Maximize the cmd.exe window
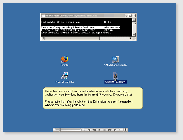Viewport: 183px width, 140px height. coord(130,16)
